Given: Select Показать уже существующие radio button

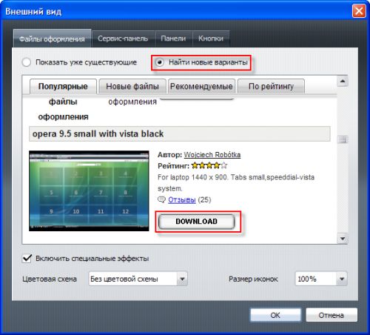Looking at the screenshot, I should coord(27,62).
